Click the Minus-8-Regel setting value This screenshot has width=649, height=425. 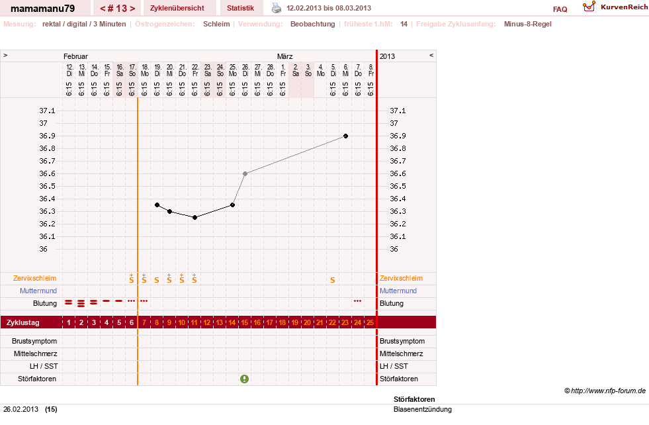point(528,24)
